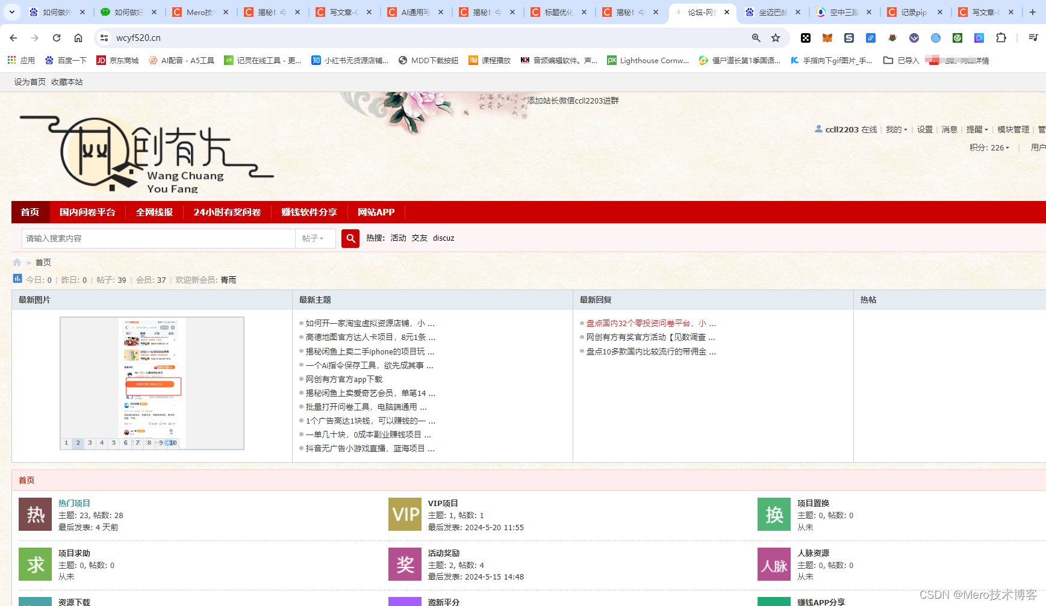Image resolution: width=1046 pixels, height=606 pixels.
Task: Focus the 请输入搜索内容 search field
Action: pos(158,238)
